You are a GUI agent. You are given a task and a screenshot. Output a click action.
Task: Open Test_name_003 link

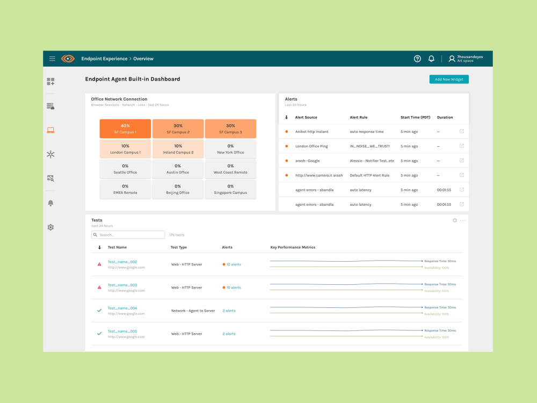pos(122,285)
